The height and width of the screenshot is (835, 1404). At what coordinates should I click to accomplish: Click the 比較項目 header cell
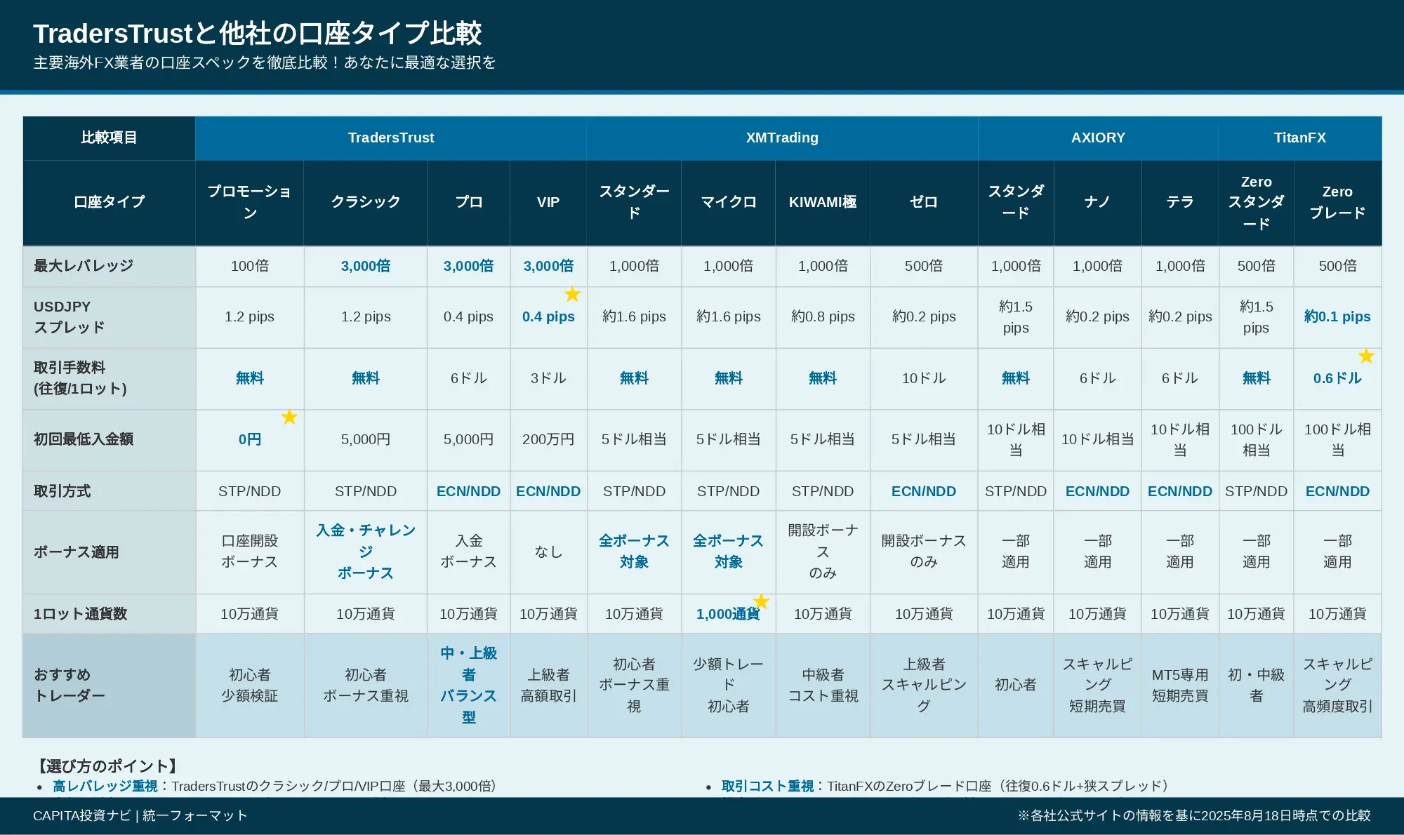[109, 138]
